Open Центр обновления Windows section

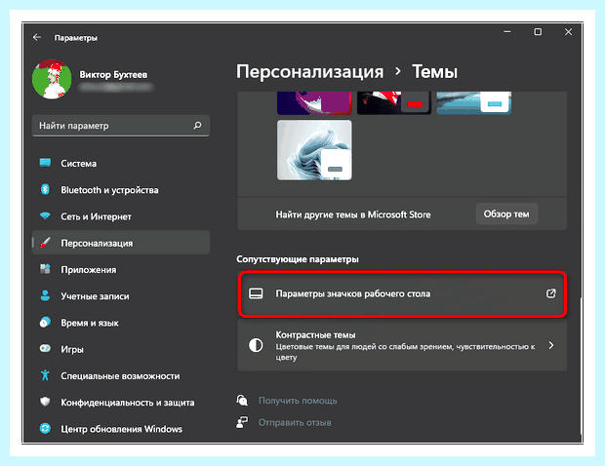pos(121,429)
